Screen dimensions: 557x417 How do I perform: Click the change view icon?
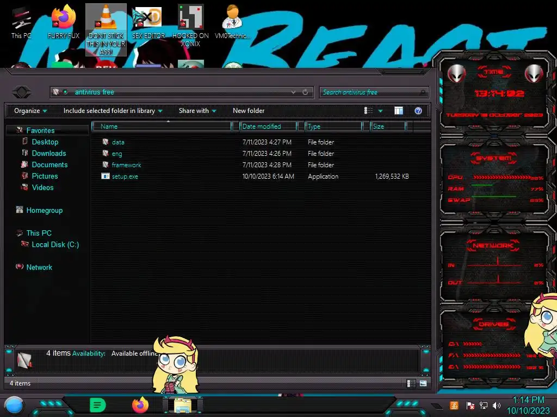[x=369, y=111]
